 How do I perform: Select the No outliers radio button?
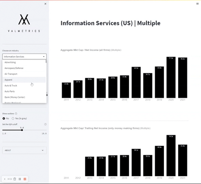pos(4,118)
